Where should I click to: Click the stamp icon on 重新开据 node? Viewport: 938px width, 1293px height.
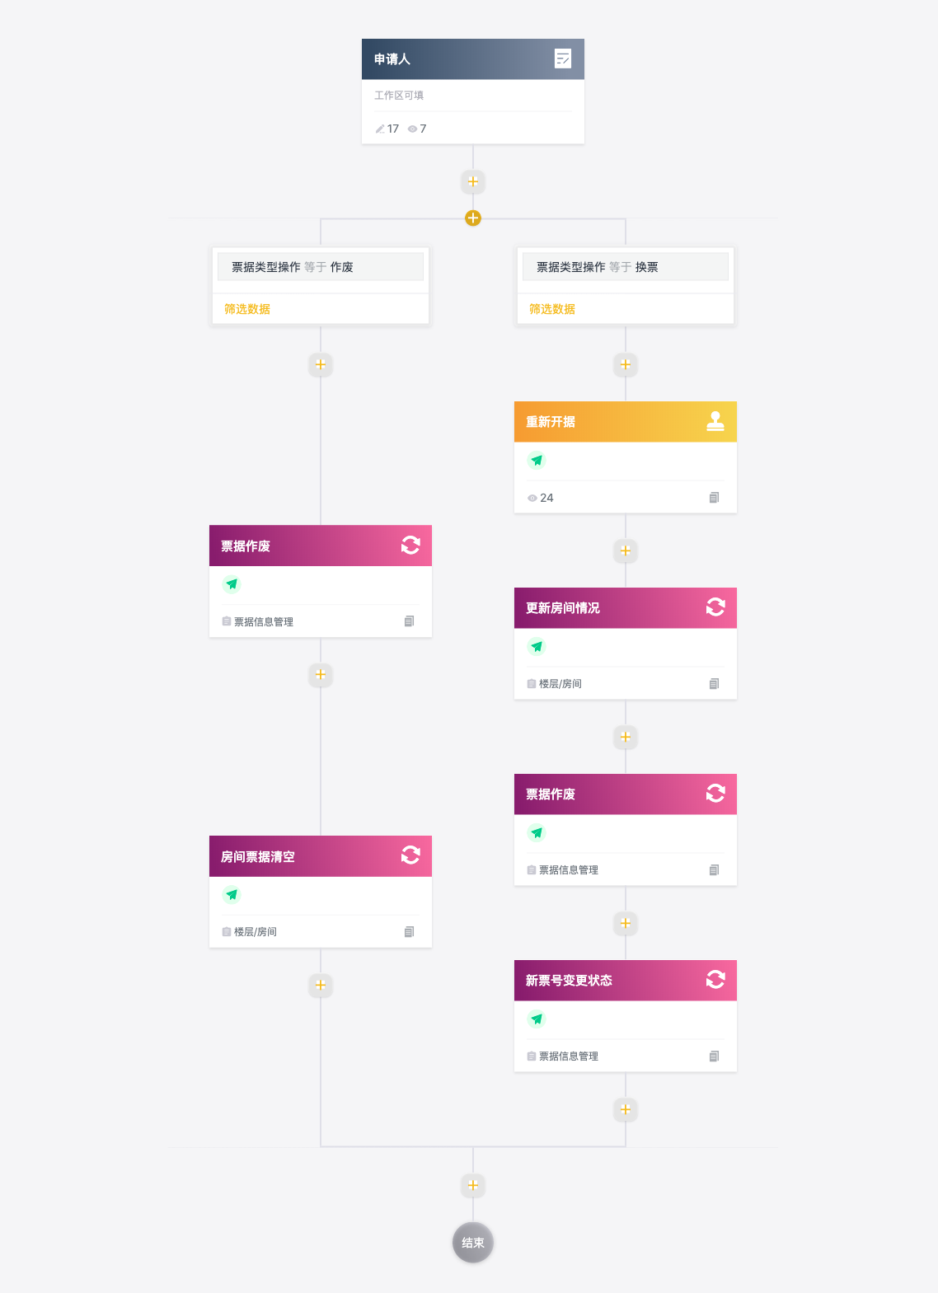(715, 421)
